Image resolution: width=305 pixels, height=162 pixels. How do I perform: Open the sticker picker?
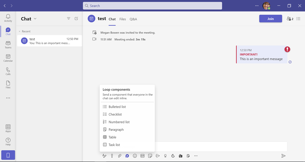point(150,156)
